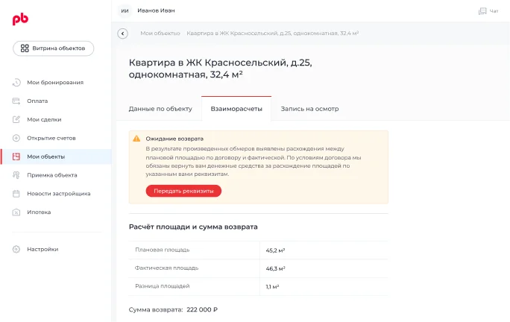The width and height of the screenshot is (510, 322).
Task: Switch to Запись на осмотр tab
Action: 309,109
